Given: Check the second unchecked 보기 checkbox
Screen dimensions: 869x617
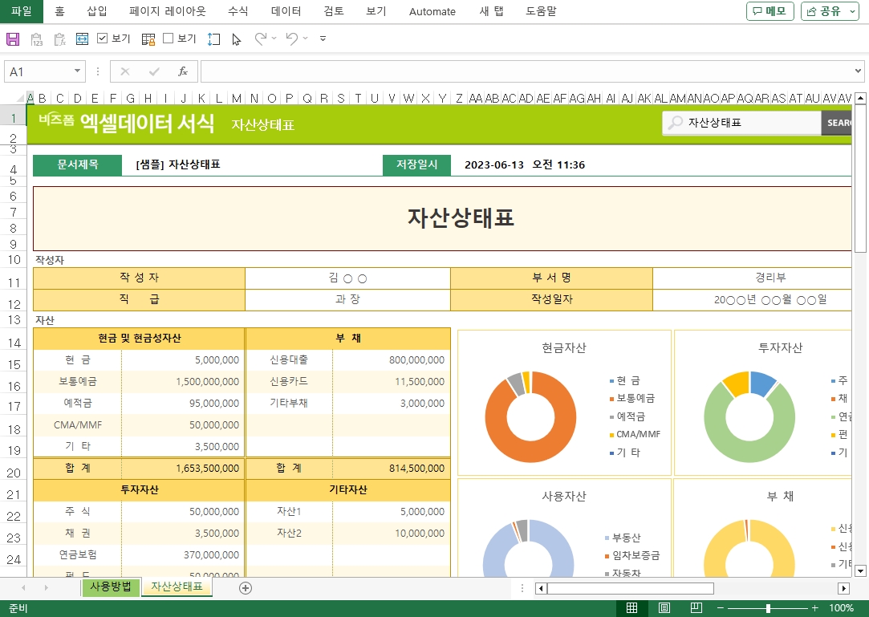Looking at the screenshot, I should point(168,39).
